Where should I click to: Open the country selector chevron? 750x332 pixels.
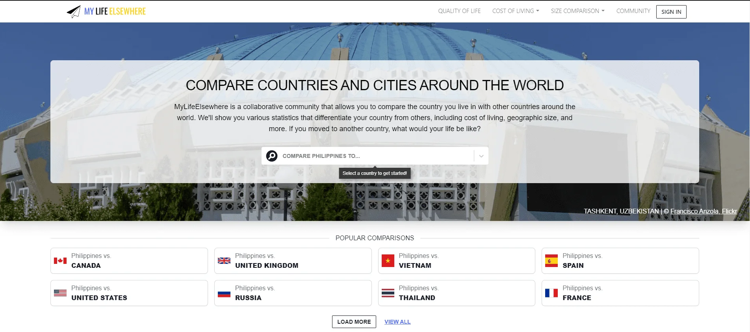[x=481, y=156]
